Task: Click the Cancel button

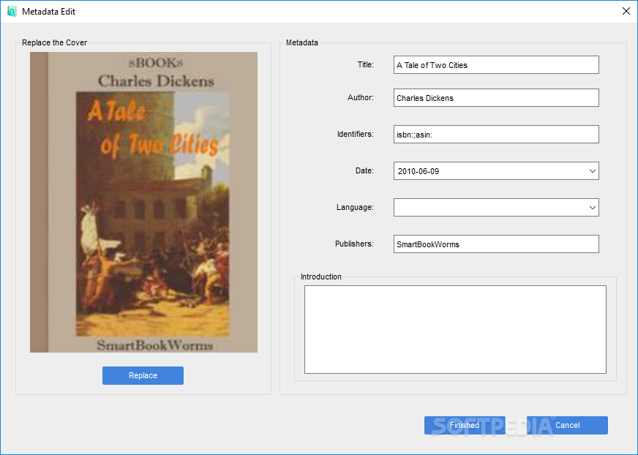Action: click(567, 425)
